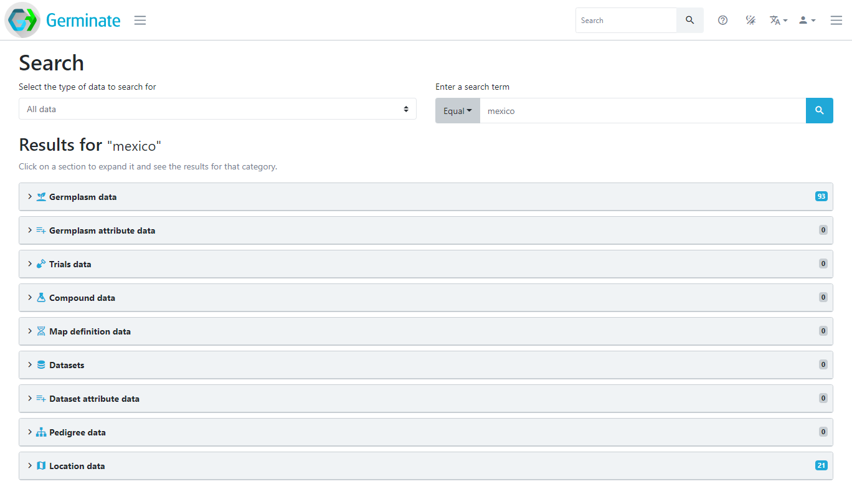Screen dimensions: 852x489
Task: Click the Datasets stack icon
Action: tap(40, 364)
